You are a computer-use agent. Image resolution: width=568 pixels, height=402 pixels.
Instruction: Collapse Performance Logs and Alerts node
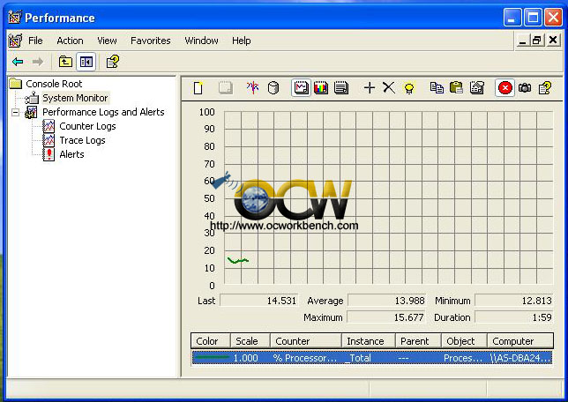click(x=15, y=112)
